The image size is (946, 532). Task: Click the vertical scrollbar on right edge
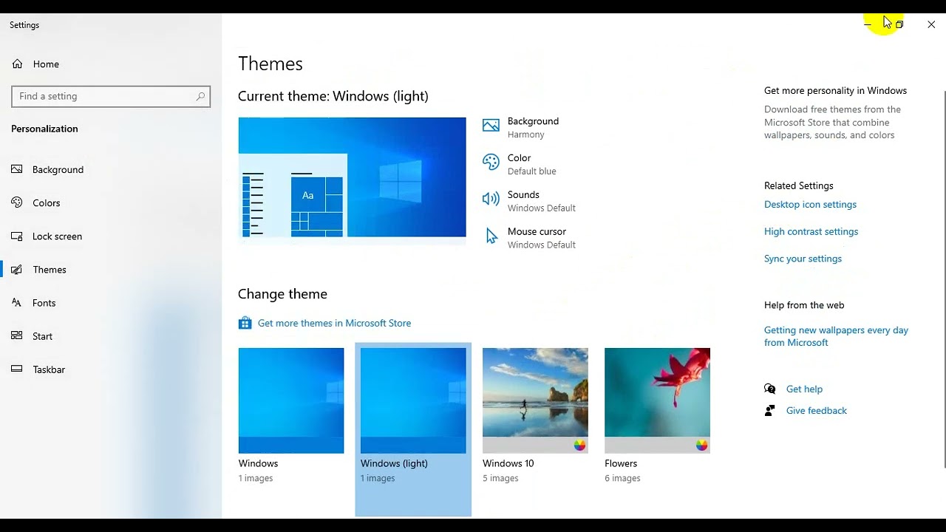tap(944, 279)
